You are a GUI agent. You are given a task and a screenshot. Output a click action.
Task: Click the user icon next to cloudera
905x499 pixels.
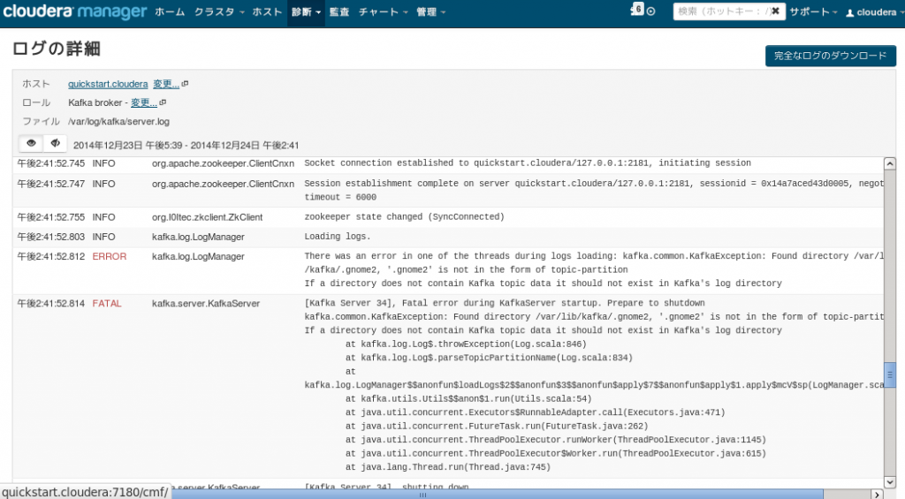point(849,12)
